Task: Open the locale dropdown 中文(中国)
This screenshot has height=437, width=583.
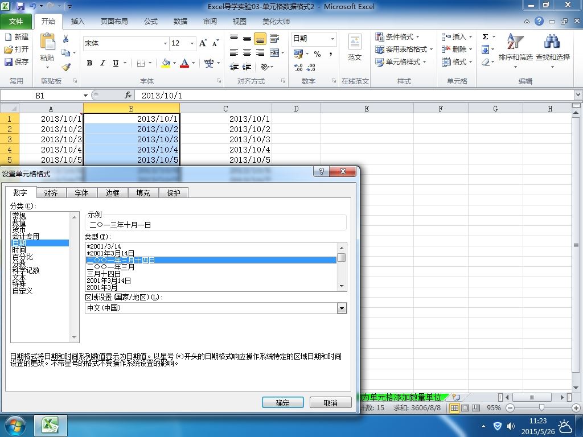Action: coord(342,308)
